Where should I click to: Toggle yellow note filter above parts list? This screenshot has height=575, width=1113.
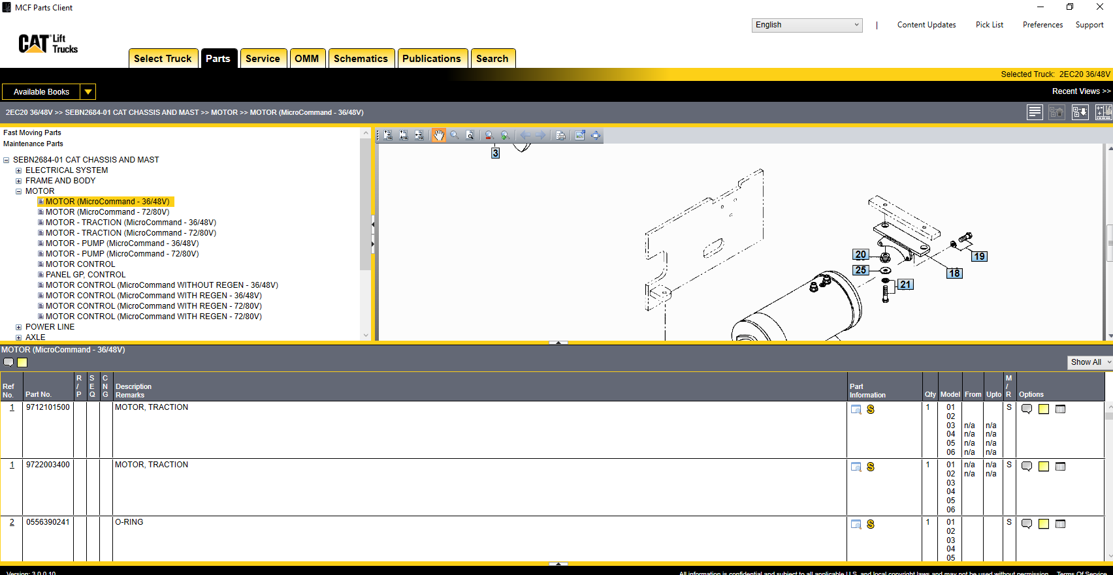coord(22,363)
